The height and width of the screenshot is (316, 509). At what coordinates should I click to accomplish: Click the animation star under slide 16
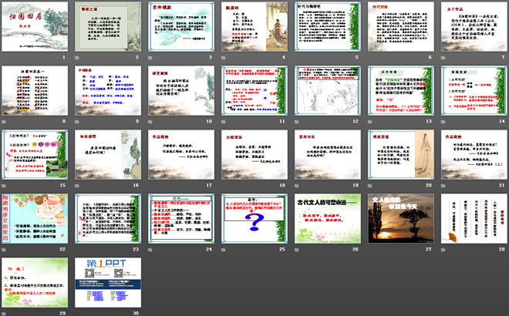[77, 186]
